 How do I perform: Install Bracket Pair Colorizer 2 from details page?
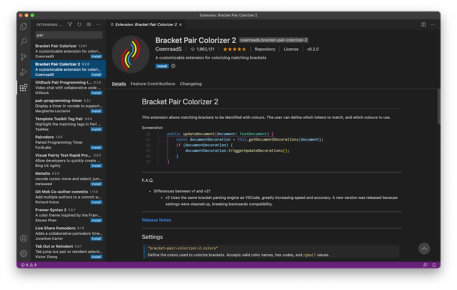click(x=161, y=66)
